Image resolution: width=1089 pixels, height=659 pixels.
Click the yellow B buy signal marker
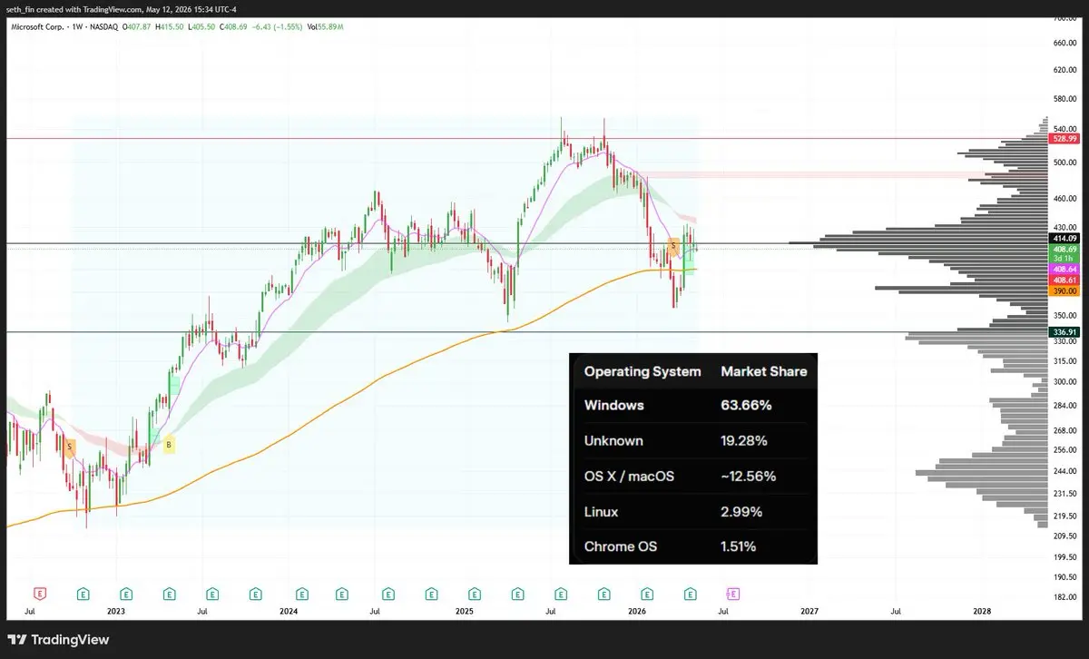pos(169,445)
